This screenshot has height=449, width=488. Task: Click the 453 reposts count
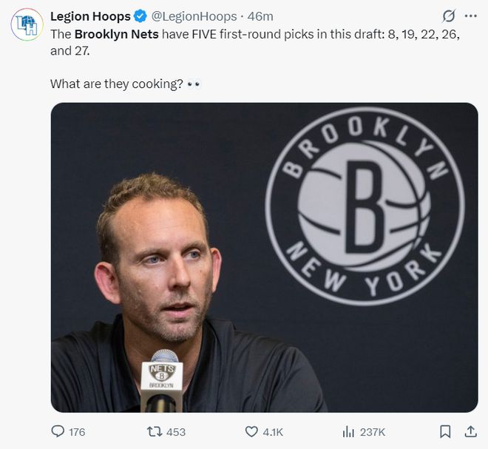coord(176,432)
